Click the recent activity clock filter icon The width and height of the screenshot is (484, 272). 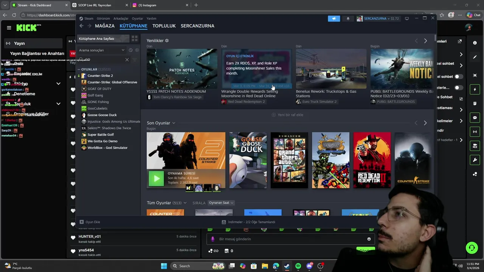point(130,50)
